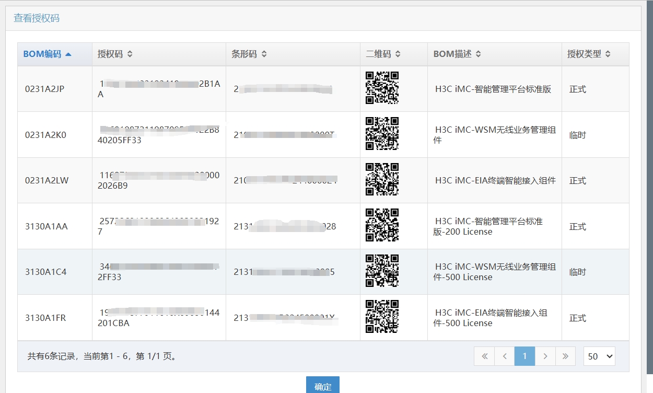The image size is (653, 393).
Task: Sort the 二维码 column
Action: coord(394,54)
